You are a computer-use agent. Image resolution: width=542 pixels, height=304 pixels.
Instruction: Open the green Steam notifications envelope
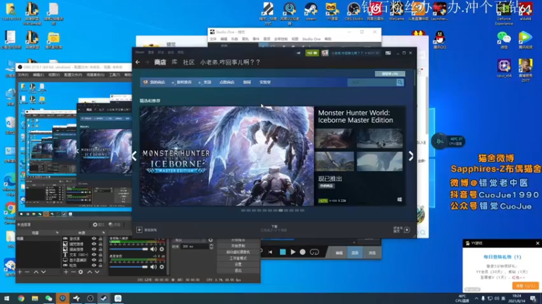(312, 53)
